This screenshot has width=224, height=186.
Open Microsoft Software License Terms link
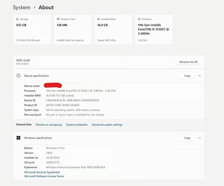click(44, 176)
